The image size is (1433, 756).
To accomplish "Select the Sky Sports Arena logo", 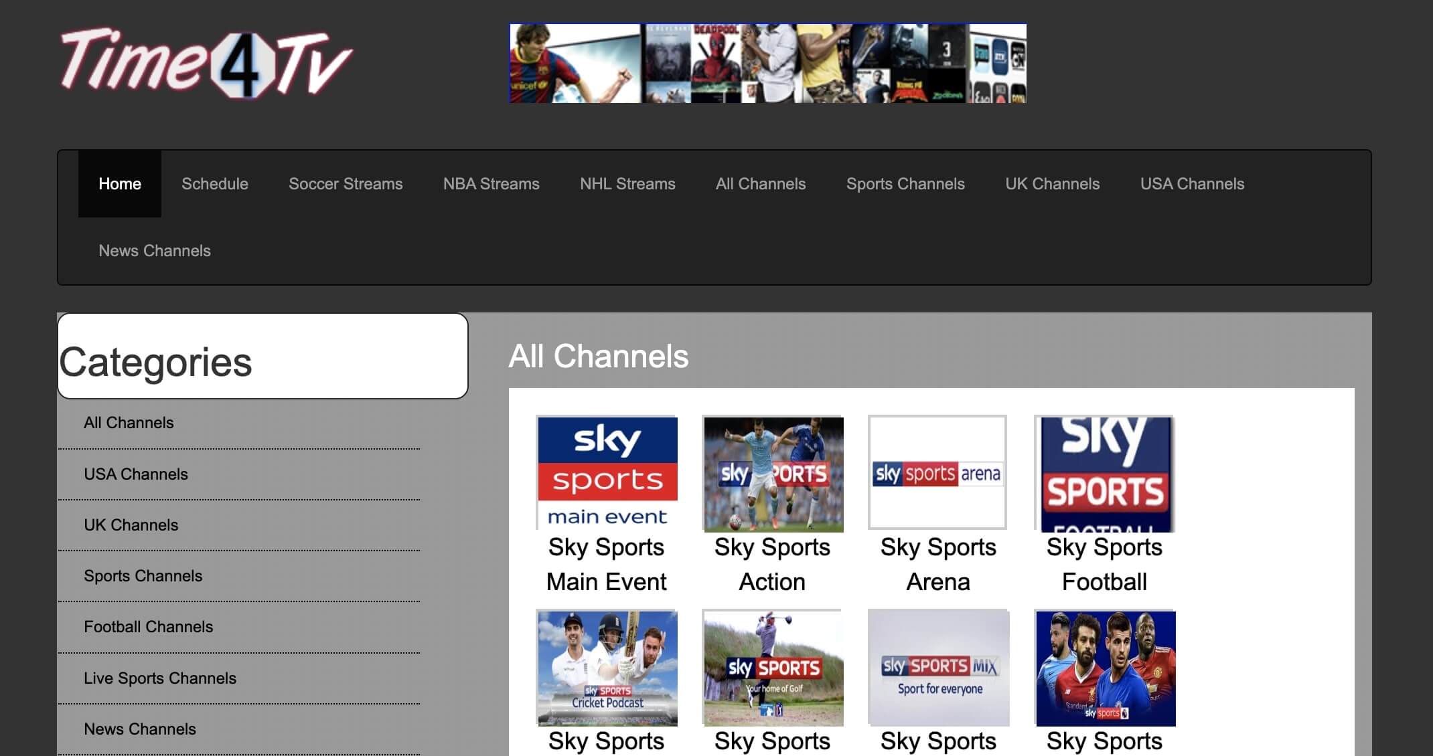I will coord(937,473).
